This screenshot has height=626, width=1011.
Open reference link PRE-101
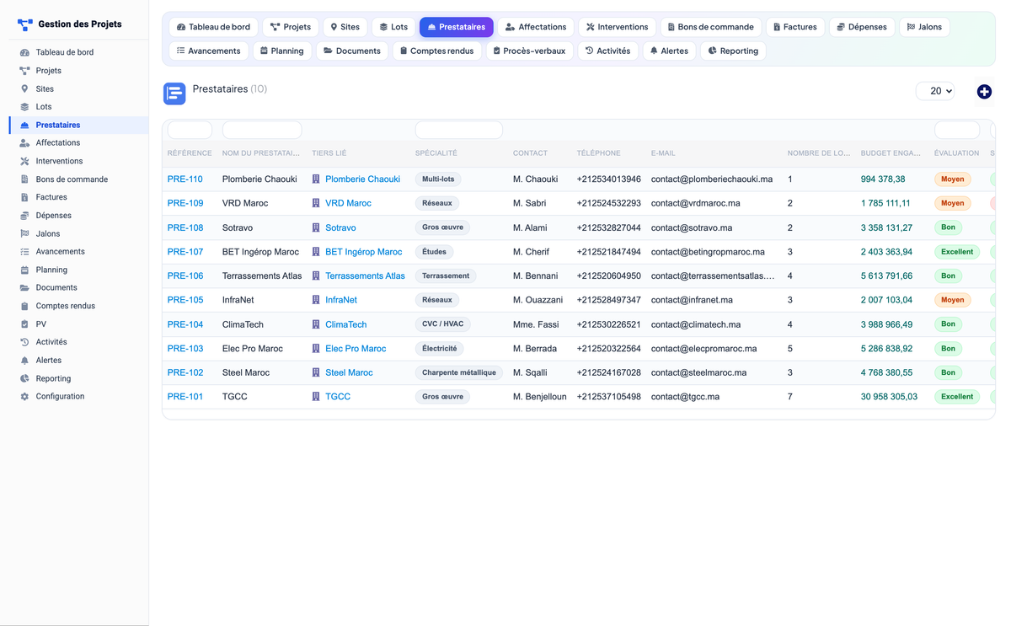[185, 397]
